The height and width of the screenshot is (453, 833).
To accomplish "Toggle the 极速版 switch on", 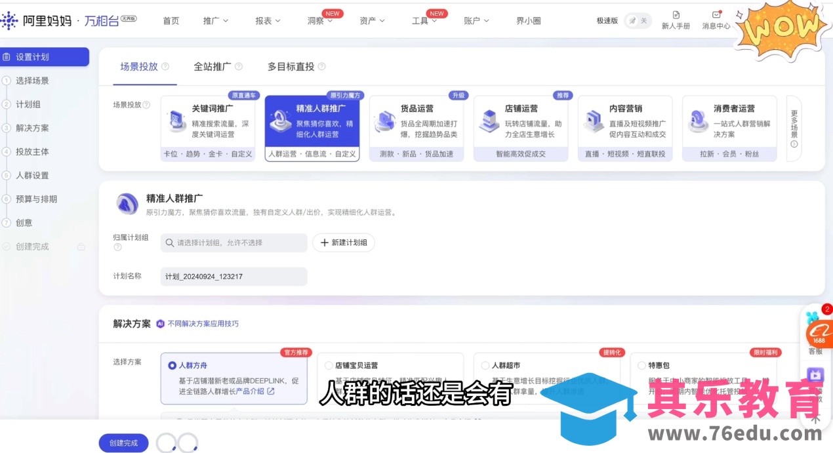I will tap(637, 20).
